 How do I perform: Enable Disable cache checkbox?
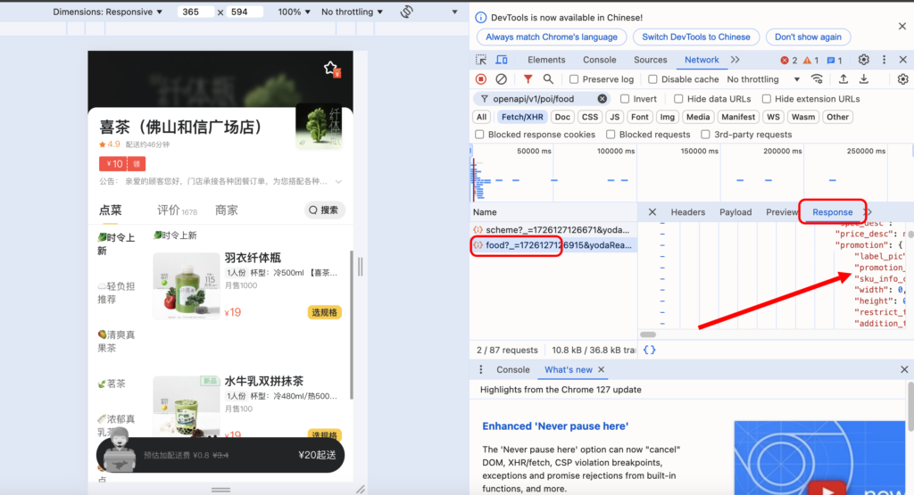[652, 79]
